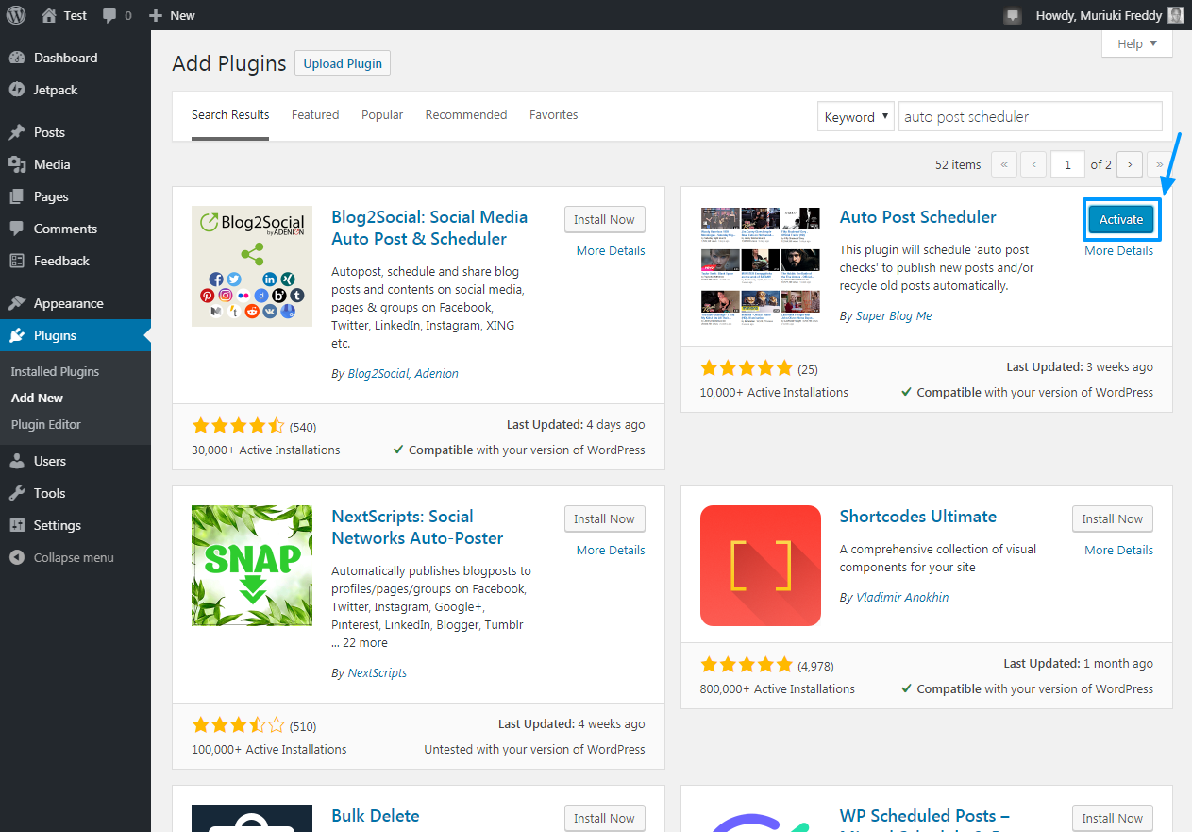Open Comments in the sidebar
This screenshot has height=832, width=1192.
[76, 229]
